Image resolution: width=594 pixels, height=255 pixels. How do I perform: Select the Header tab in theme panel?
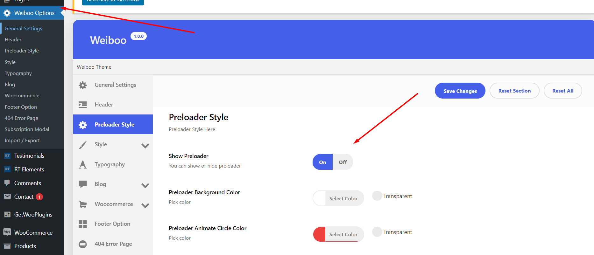113,105
